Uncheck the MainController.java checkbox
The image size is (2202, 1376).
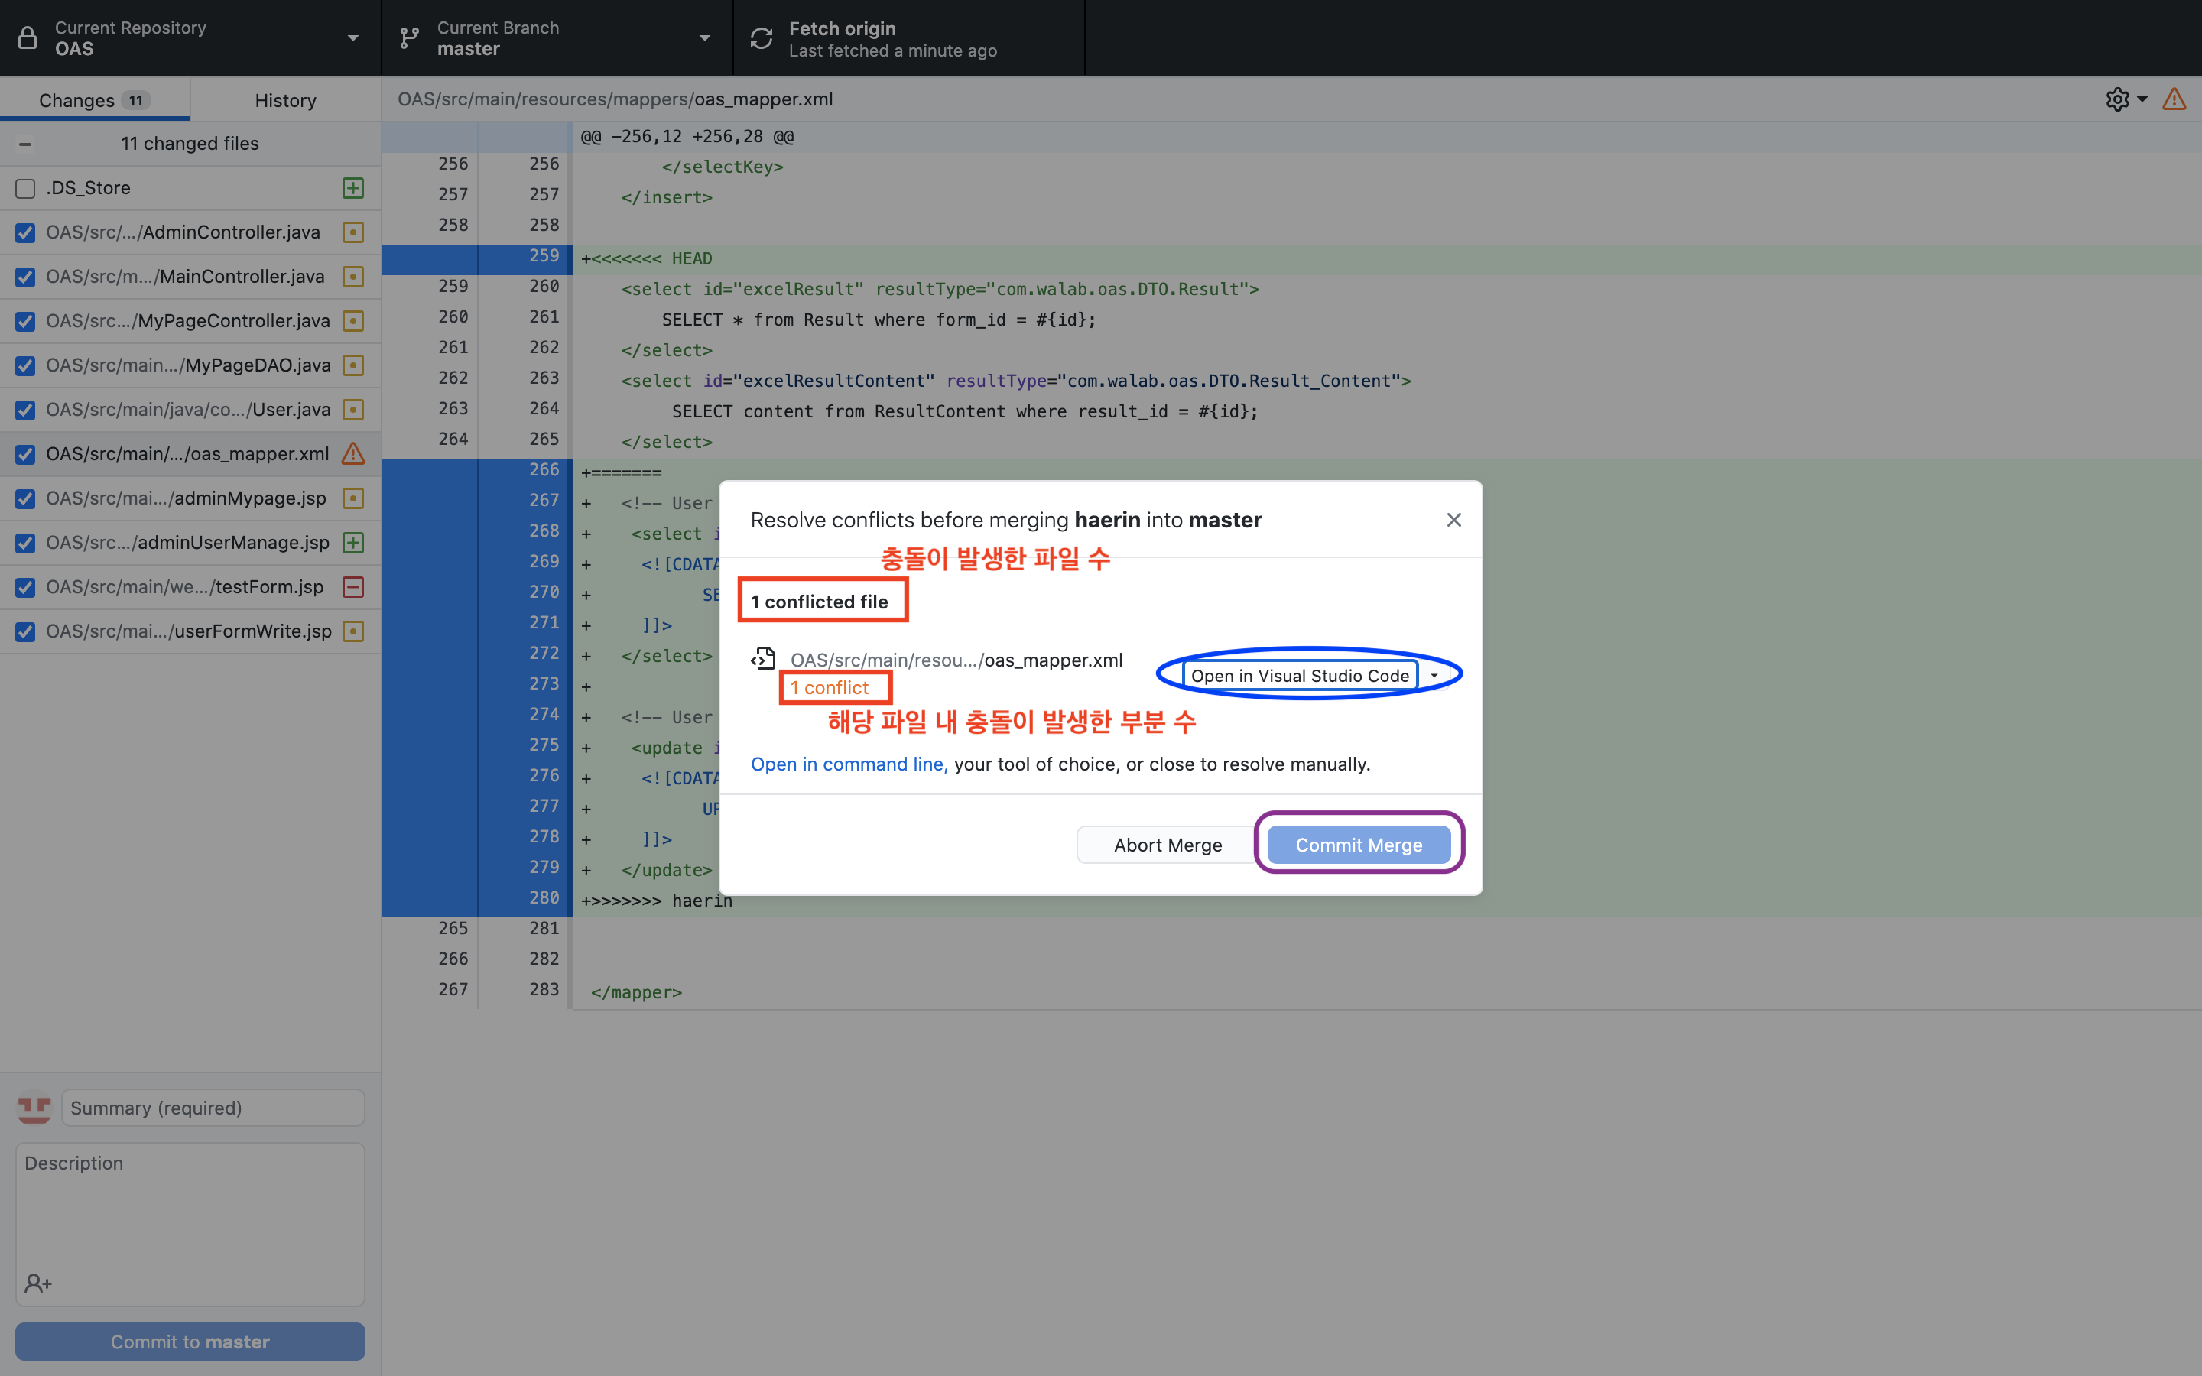[25, 277]
